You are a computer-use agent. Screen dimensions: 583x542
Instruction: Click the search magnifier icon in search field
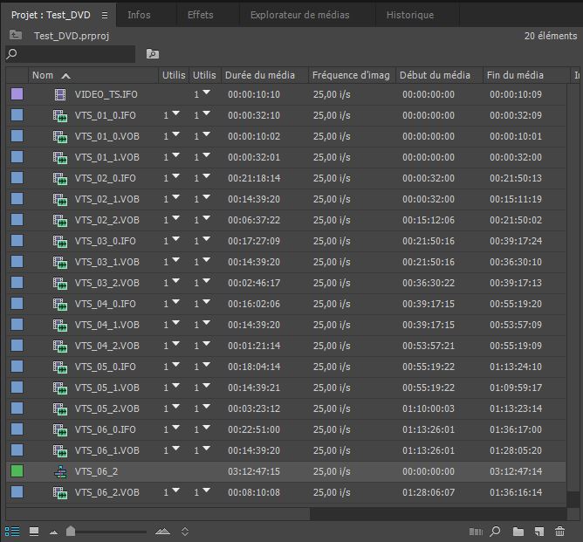[x=11, y=54]
